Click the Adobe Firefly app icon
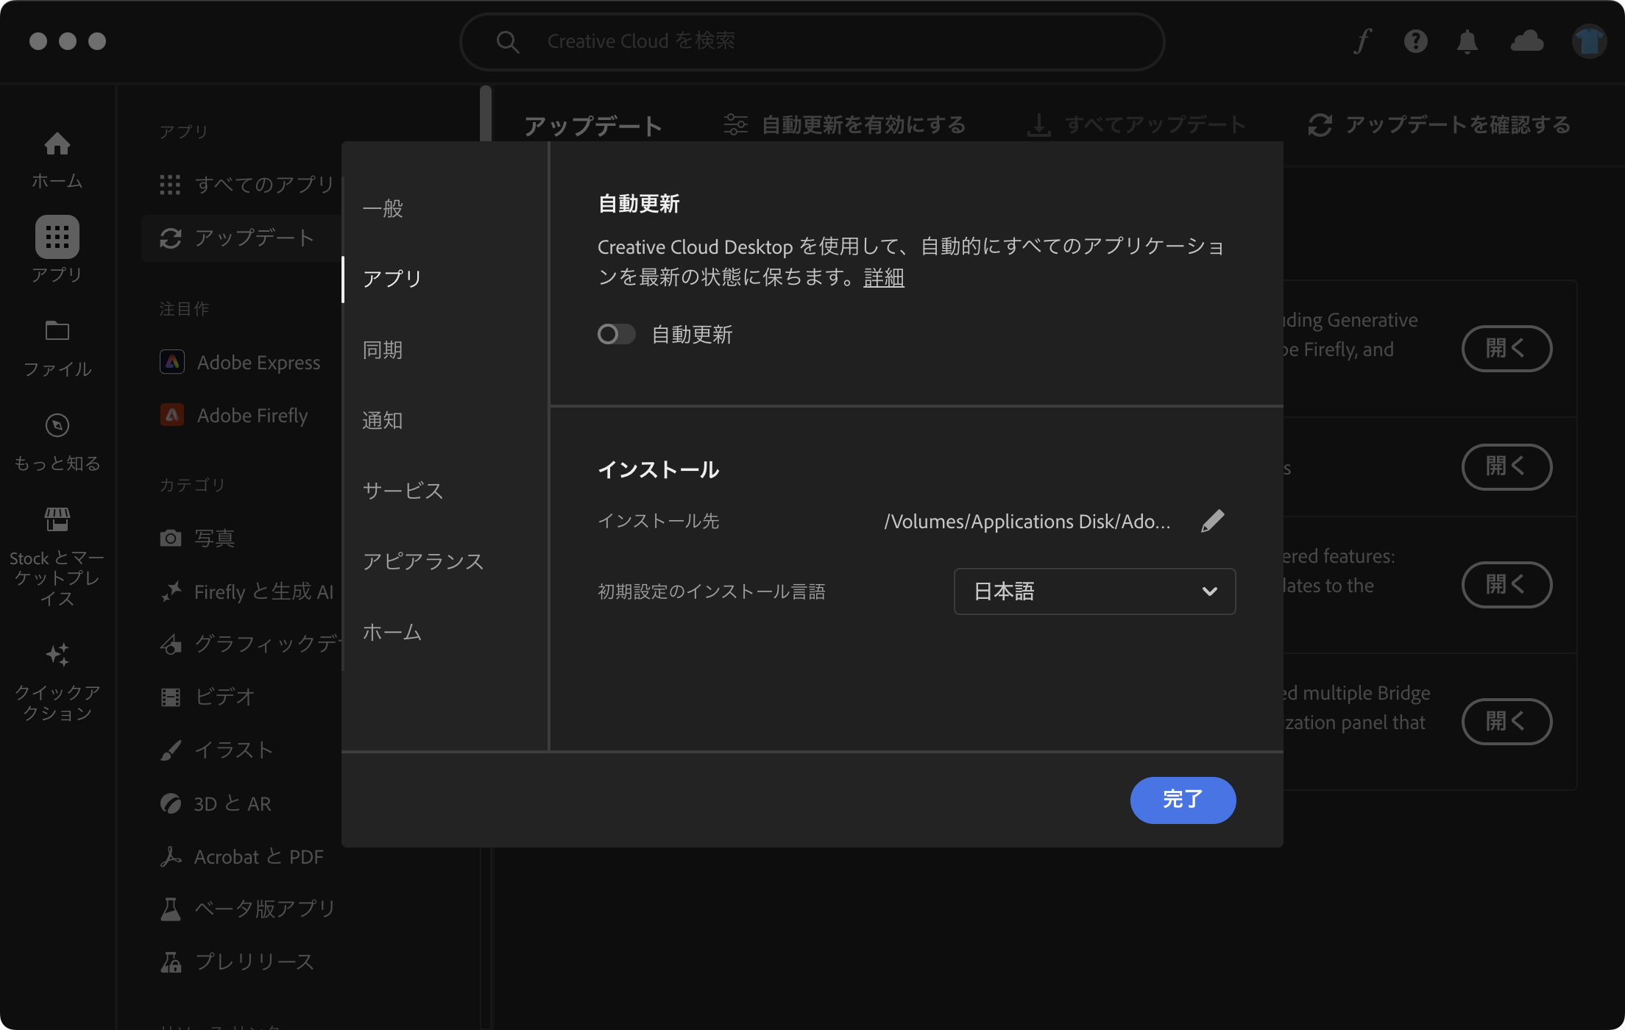 (x=172, y=415)
